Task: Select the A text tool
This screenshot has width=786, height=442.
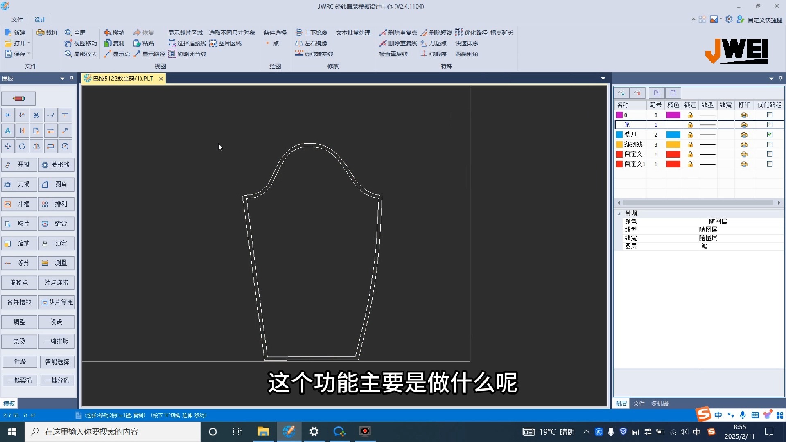Action: coord(7,130)
